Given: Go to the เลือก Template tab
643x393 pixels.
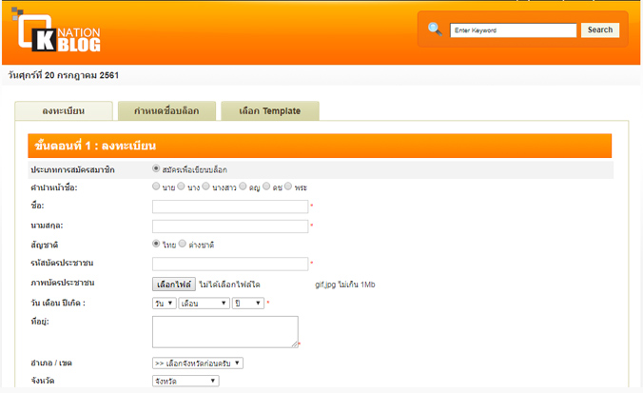Looking at the screenshot, I should point(269,111).
